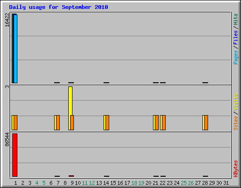Select the orange Sites bar for day 1
The height and width of the screenshot is (188, 241).
coord(16,123)
